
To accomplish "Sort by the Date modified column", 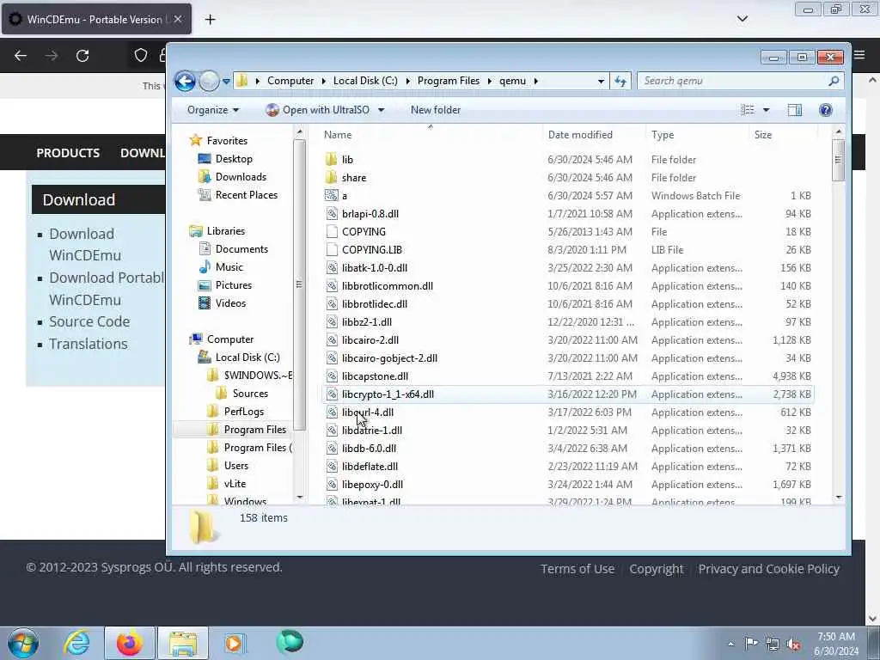I will pos(580,135).
